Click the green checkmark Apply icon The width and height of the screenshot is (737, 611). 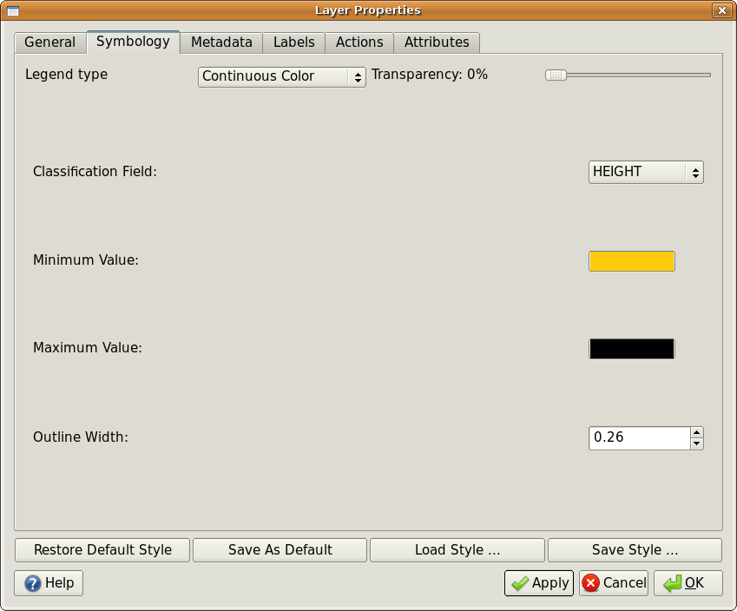pyautogui.click(x=521, y=582)
